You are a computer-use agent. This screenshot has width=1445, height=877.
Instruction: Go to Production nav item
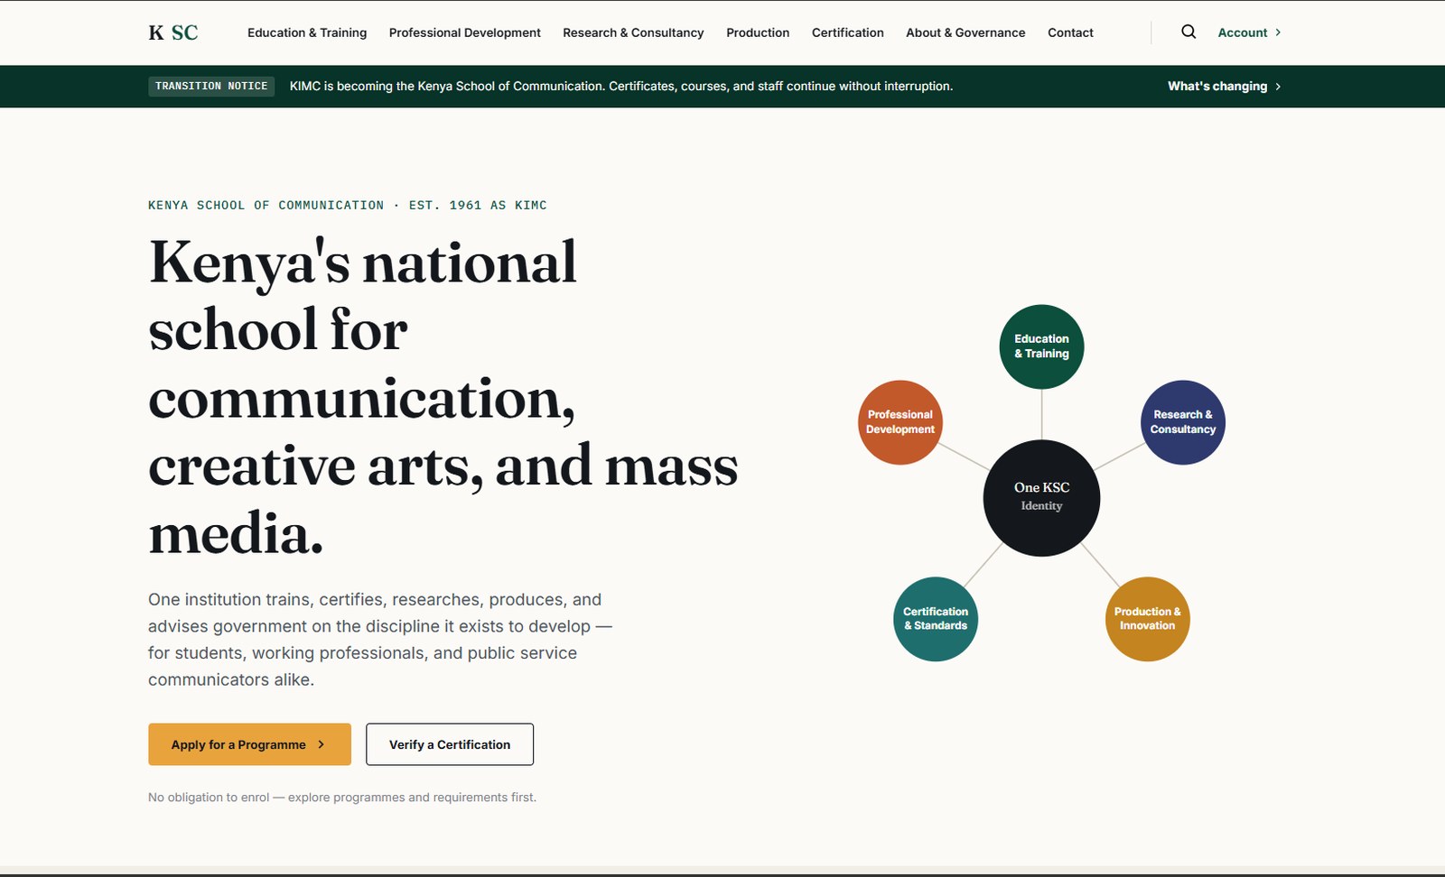758,32
